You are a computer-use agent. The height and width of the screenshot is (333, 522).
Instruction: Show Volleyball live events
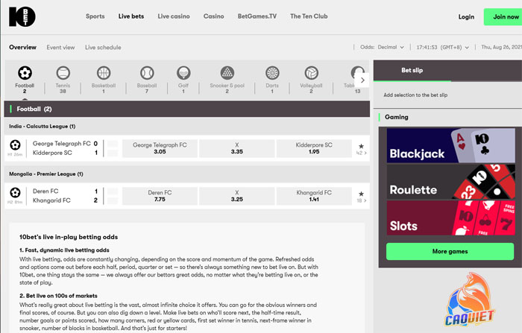(x=311, y=73)
